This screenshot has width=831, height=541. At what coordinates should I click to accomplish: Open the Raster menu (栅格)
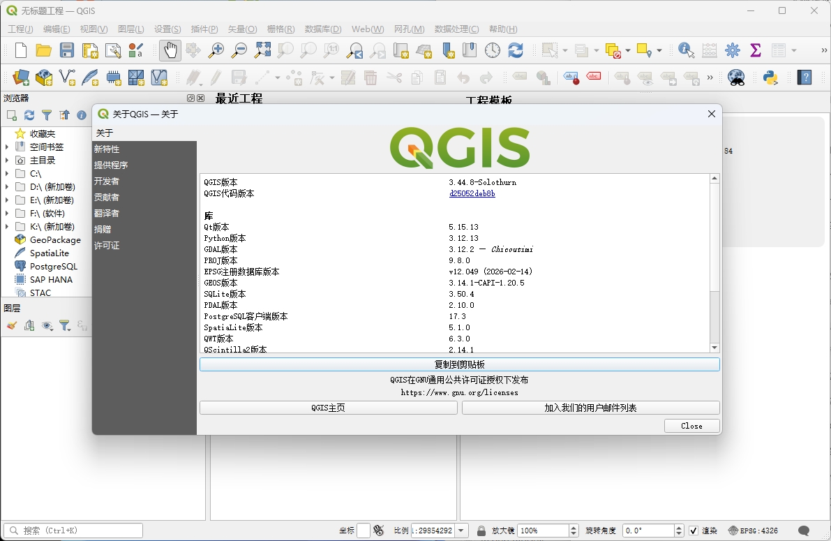coord(280,29)
